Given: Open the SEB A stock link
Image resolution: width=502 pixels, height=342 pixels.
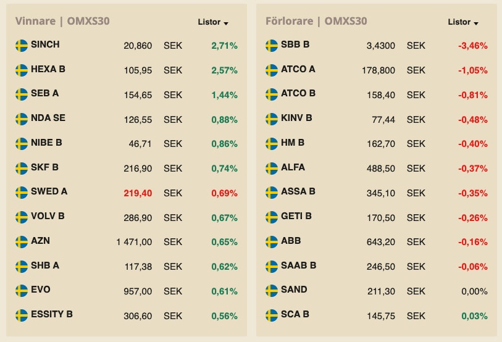Looking at the screenshot, I should 45,94.
